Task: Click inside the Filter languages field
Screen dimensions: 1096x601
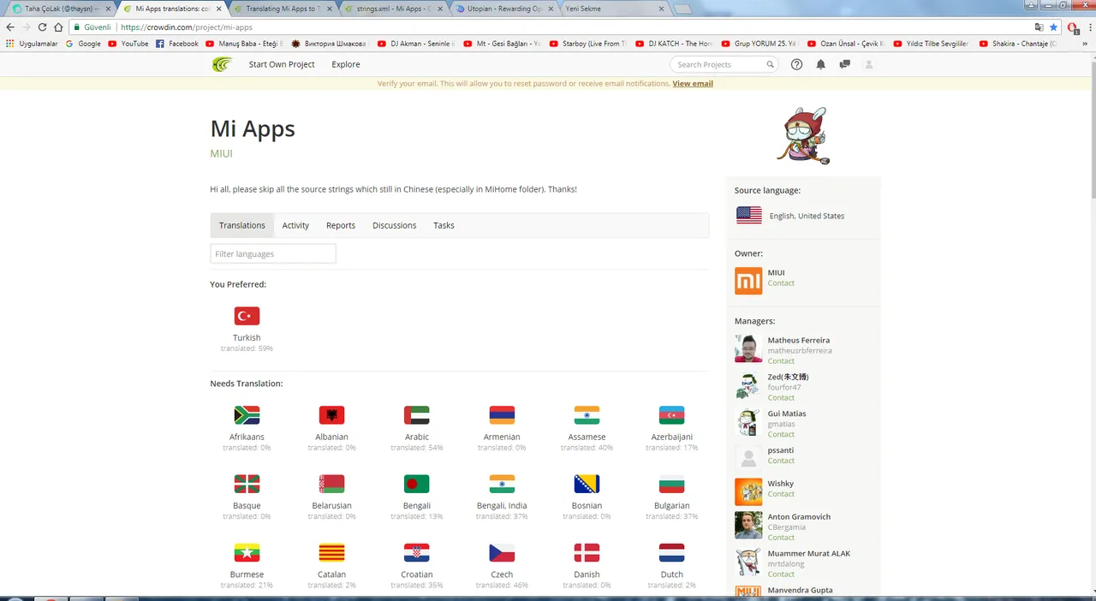Action: tap(273, 253)
